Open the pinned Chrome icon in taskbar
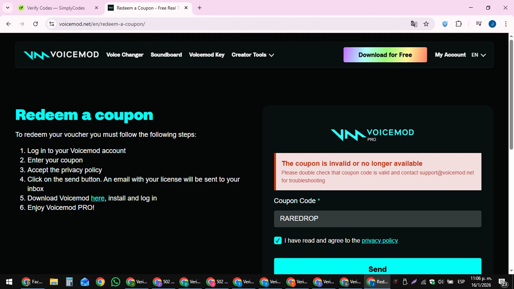This screenshot has width=514, height=289. (x=100, y=282)
